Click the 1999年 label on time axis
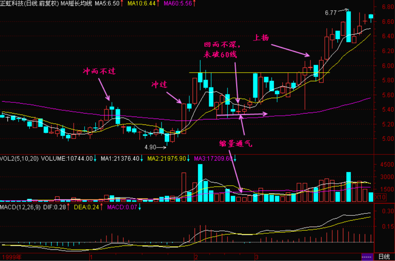This screenshot has width=395, height=261. [x=10, y=257]
